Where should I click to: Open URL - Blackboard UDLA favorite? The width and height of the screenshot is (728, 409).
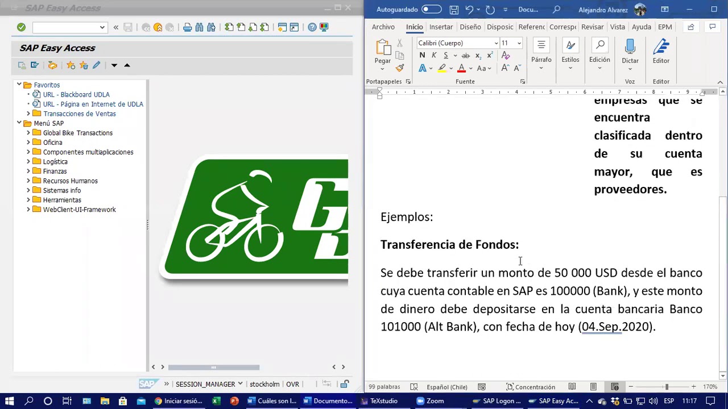[76, 94]
